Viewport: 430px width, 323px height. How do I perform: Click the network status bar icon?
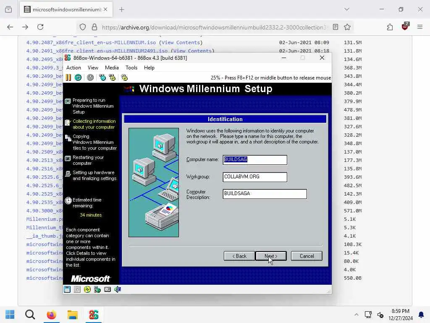click(x=97, y=289)
